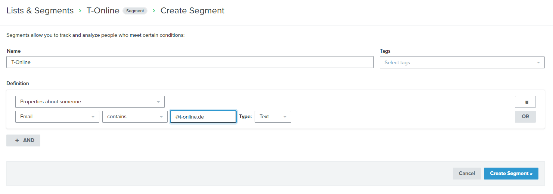
Task: Go to Lists & Segments breadcrumb
Action: point(40,11)
